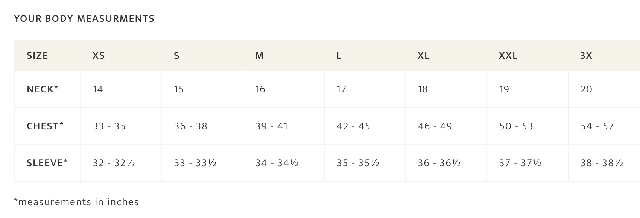The width and height of the screenshot is (640, 218).
Task: Click the '*measurements in inches' footnote
Action: pyautogui.click(x=76, y=202)
